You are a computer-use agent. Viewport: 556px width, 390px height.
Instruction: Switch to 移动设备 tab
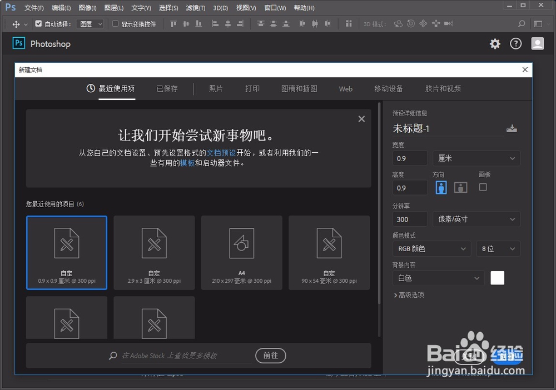388,88
